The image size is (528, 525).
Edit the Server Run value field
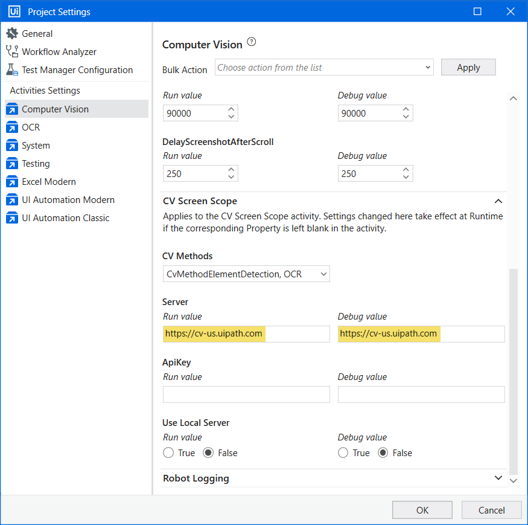pyautogui.click(x=246, y=334)
